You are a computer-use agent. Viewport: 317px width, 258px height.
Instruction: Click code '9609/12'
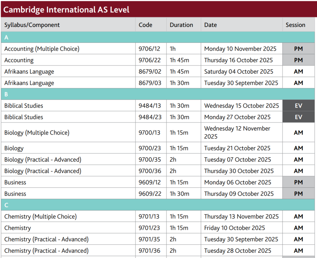tap(150, 182)
